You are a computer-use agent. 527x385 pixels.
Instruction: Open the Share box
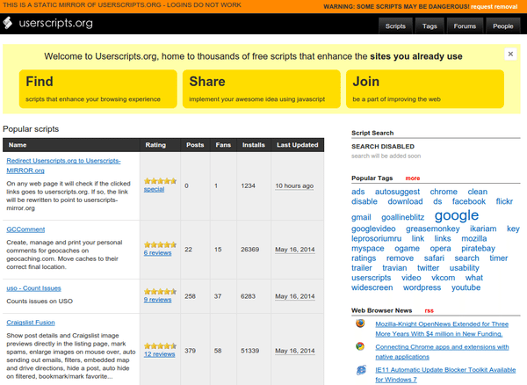click(262, 89)
